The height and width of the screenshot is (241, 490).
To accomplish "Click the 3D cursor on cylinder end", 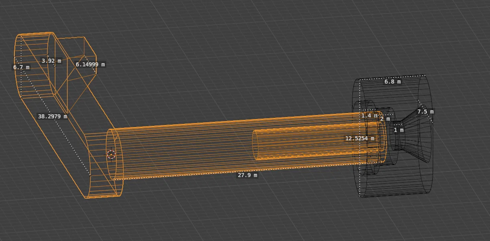I will [x=111, y=154].
